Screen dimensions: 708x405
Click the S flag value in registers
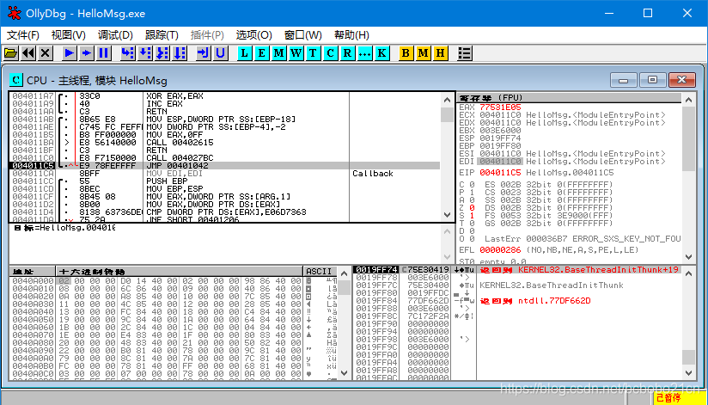pyautogui.click(x=473, y=216)
